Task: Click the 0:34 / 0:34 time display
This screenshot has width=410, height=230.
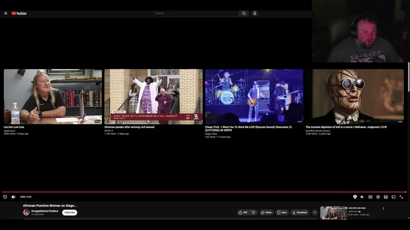Action: 26,197
